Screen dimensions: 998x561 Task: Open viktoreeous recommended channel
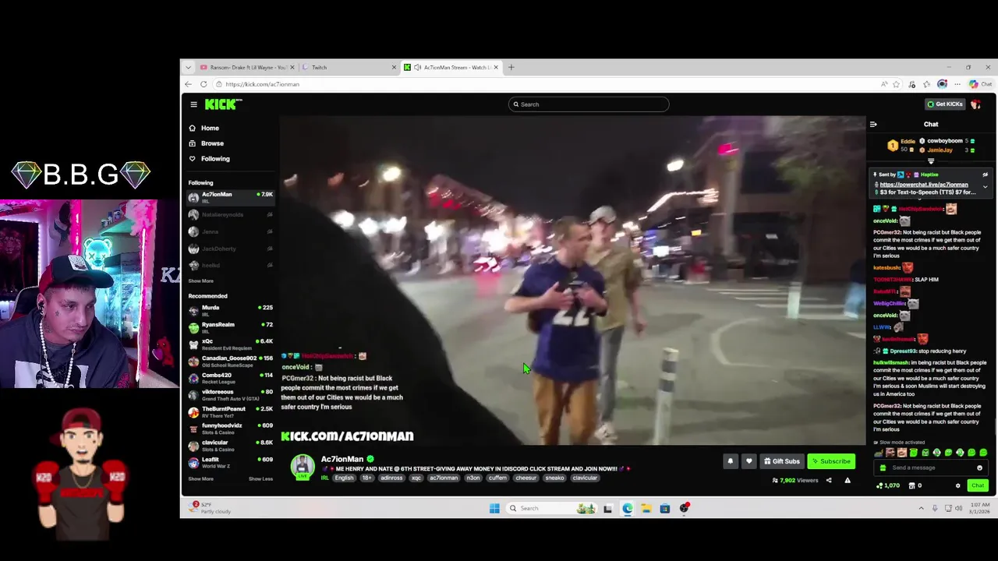230,395
